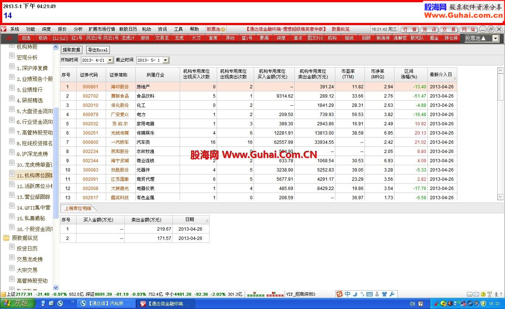Click the wrench settings icon in IME bar
Viewport: 505px width, 309px height.
(392, 294)
